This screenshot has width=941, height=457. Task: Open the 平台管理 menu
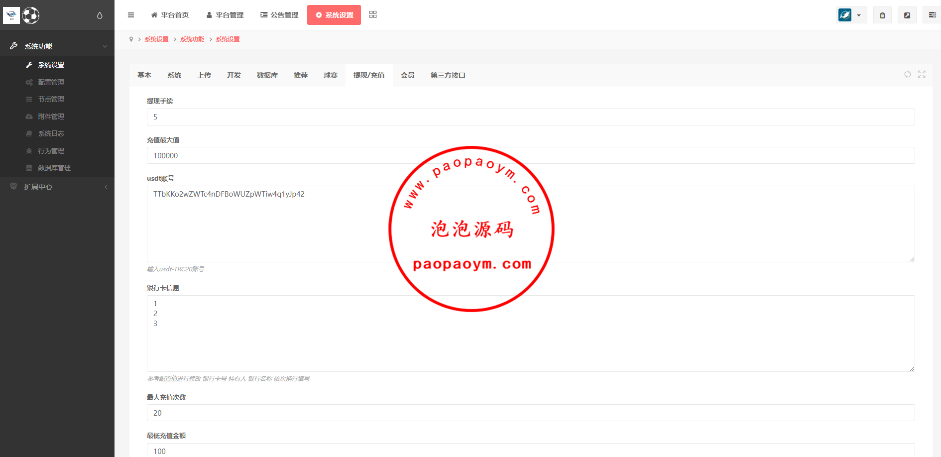[x=225, y=15]
